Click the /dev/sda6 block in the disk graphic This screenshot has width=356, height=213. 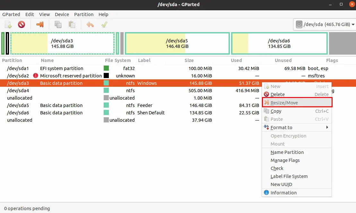pos(279,43)
